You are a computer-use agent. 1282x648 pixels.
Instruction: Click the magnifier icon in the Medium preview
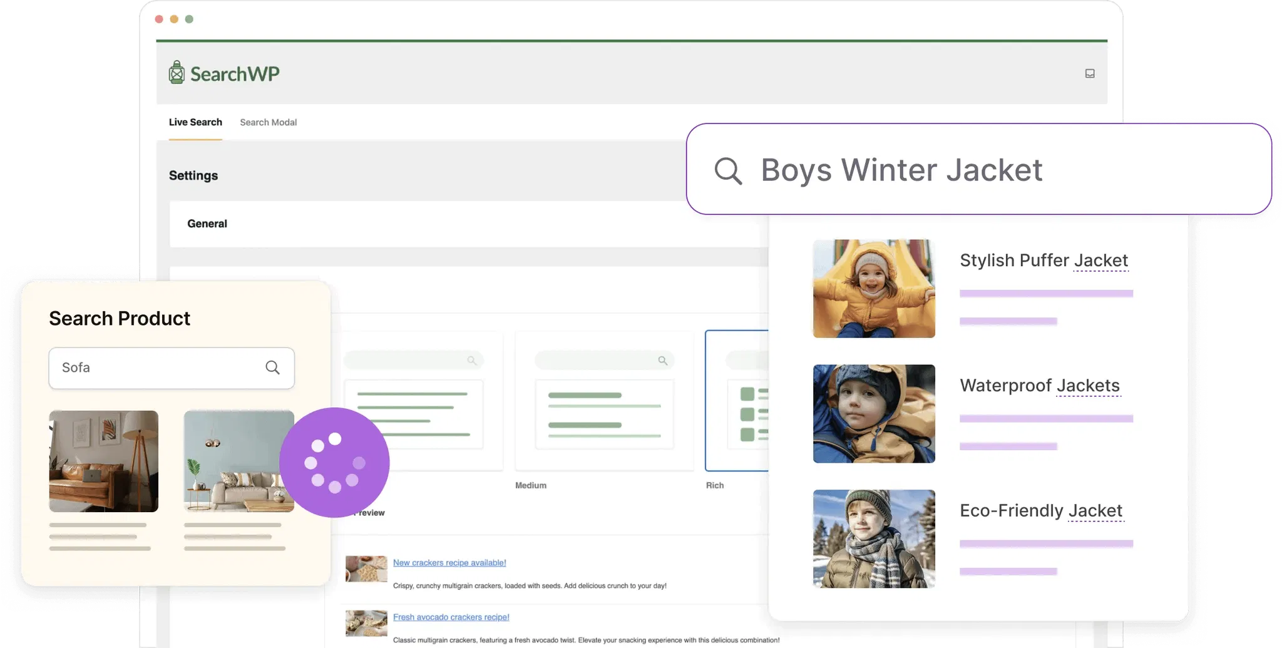662,361
